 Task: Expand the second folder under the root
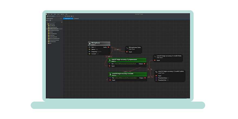tap(48, 27)
